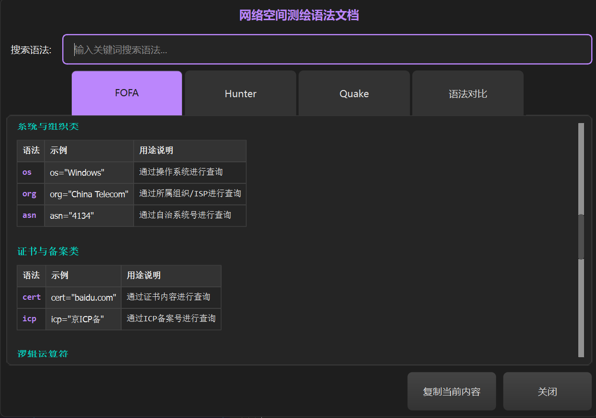The height and width of the screenshot is (418, 596).
Task: Click the cert="baidu.com" example cell
Action: 84,297
